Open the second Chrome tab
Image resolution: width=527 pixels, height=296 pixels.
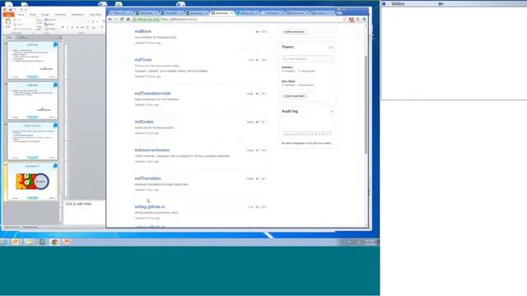(147, 13)
